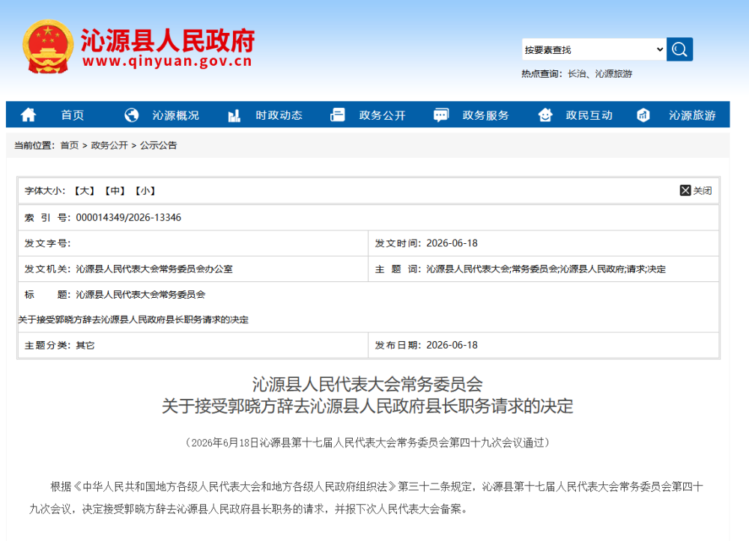Click the 沁源旅游 hot search link
749x541 pixels.
point(614,74)
